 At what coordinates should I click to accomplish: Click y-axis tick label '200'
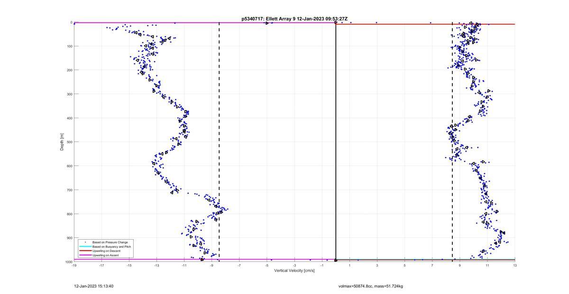69,70
